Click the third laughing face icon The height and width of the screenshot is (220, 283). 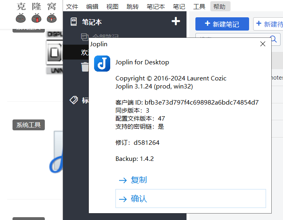[52, 18]
